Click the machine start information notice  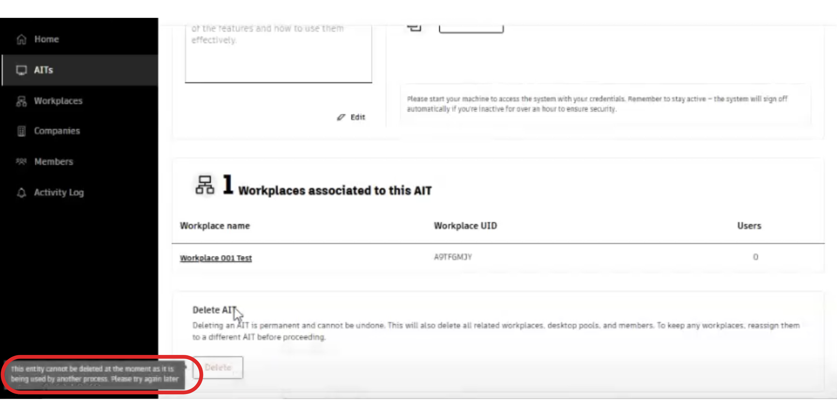point(597,104)
